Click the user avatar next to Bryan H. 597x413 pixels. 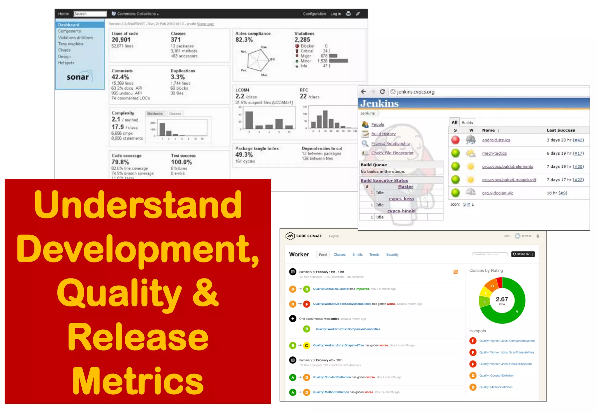click(517, 236)
